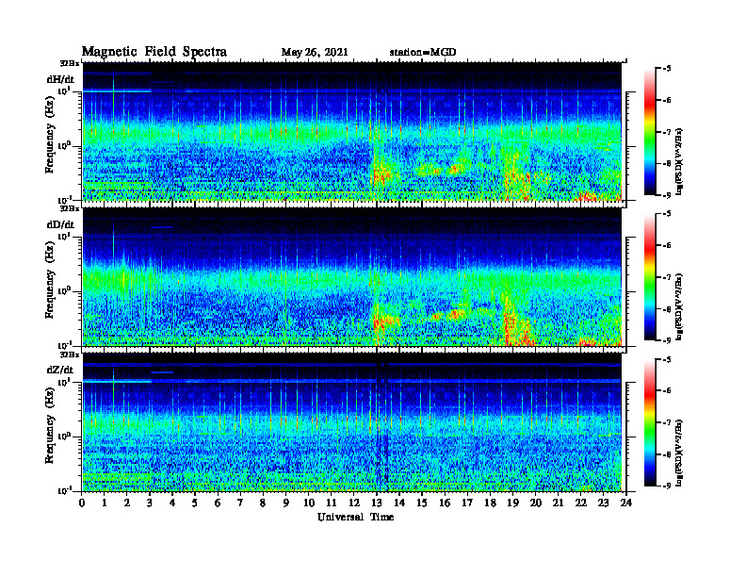Image resolution: width=746 pixels, height=577 pixels.
Task: Click hour 3 on the time axis
Action: (x=150, y=503)
